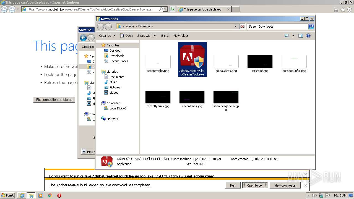
Task: Open Documents library in the sidebar
Action: point(117,77)
